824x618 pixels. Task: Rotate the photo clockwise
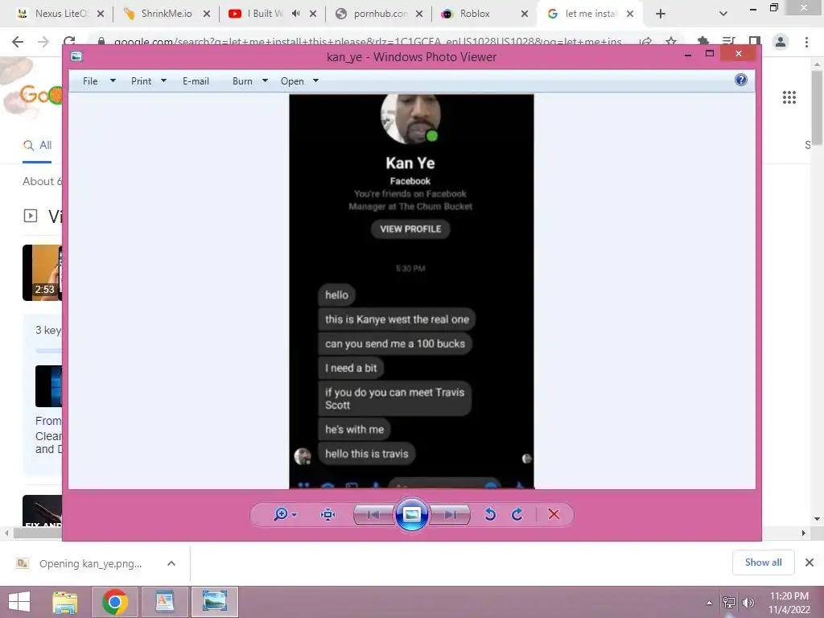pyautogui.click(x=517, y=514)
